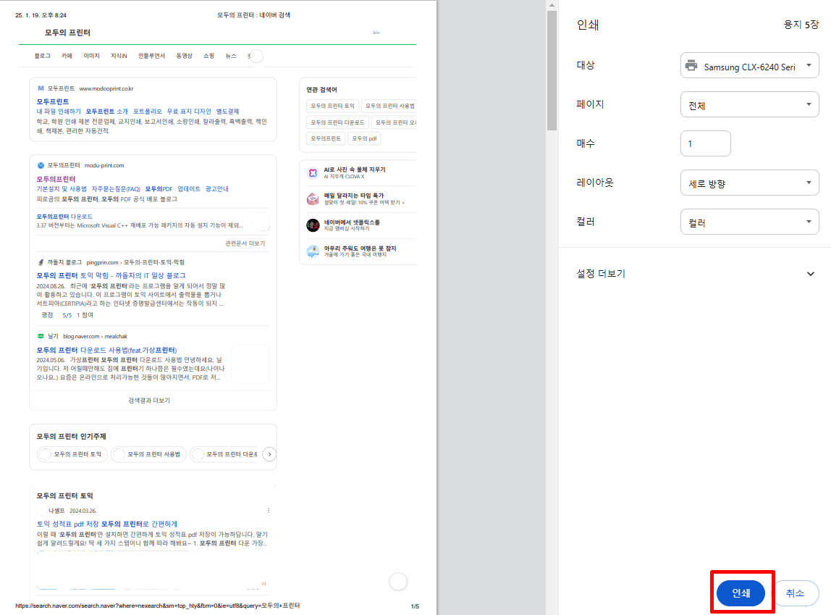Click the AI 사진 속 물체 지우기 icon
831x615 pixels.
tap(313, 173)
